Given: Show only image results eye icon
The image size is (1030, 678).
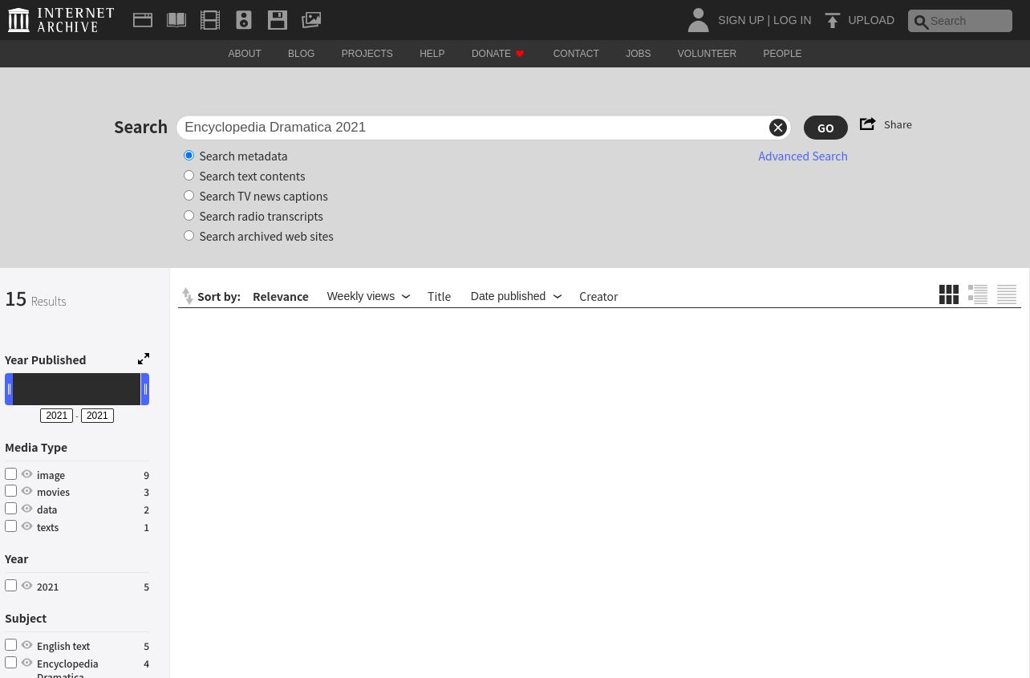Looking at the screenshot, I should pos(27,474).
